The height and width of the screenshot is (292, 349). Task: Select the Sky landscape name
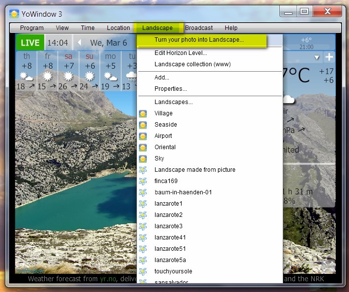159,159
